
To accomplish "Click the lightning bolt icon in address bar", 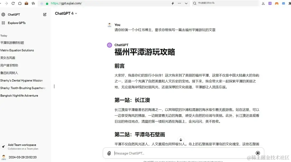I will pos(173,3).
